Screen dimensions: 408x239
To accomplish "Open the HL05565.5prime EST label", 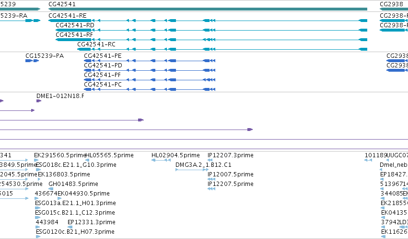I will [x=109, y=155].
